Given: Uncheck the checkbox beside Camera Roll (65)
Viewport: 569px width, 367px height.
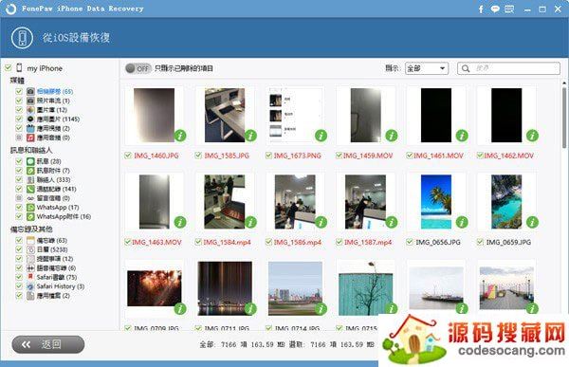Looking at the screenshot, I should 19,91.
